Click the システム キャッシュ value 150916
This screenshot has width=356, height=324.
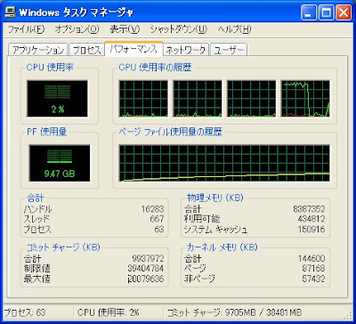tap(311, 230)
